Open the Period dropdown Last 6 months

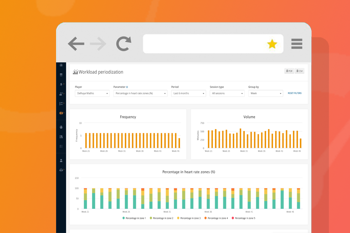click(x=188, y=93)
